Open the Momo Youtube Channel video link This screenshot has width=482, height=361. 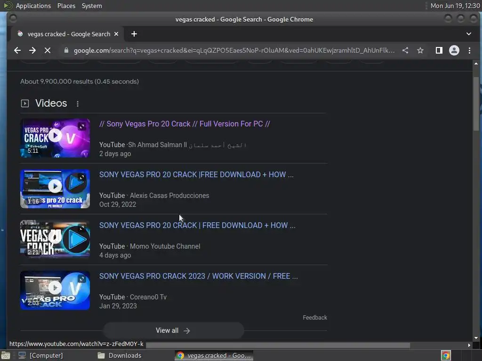point(197,225)
